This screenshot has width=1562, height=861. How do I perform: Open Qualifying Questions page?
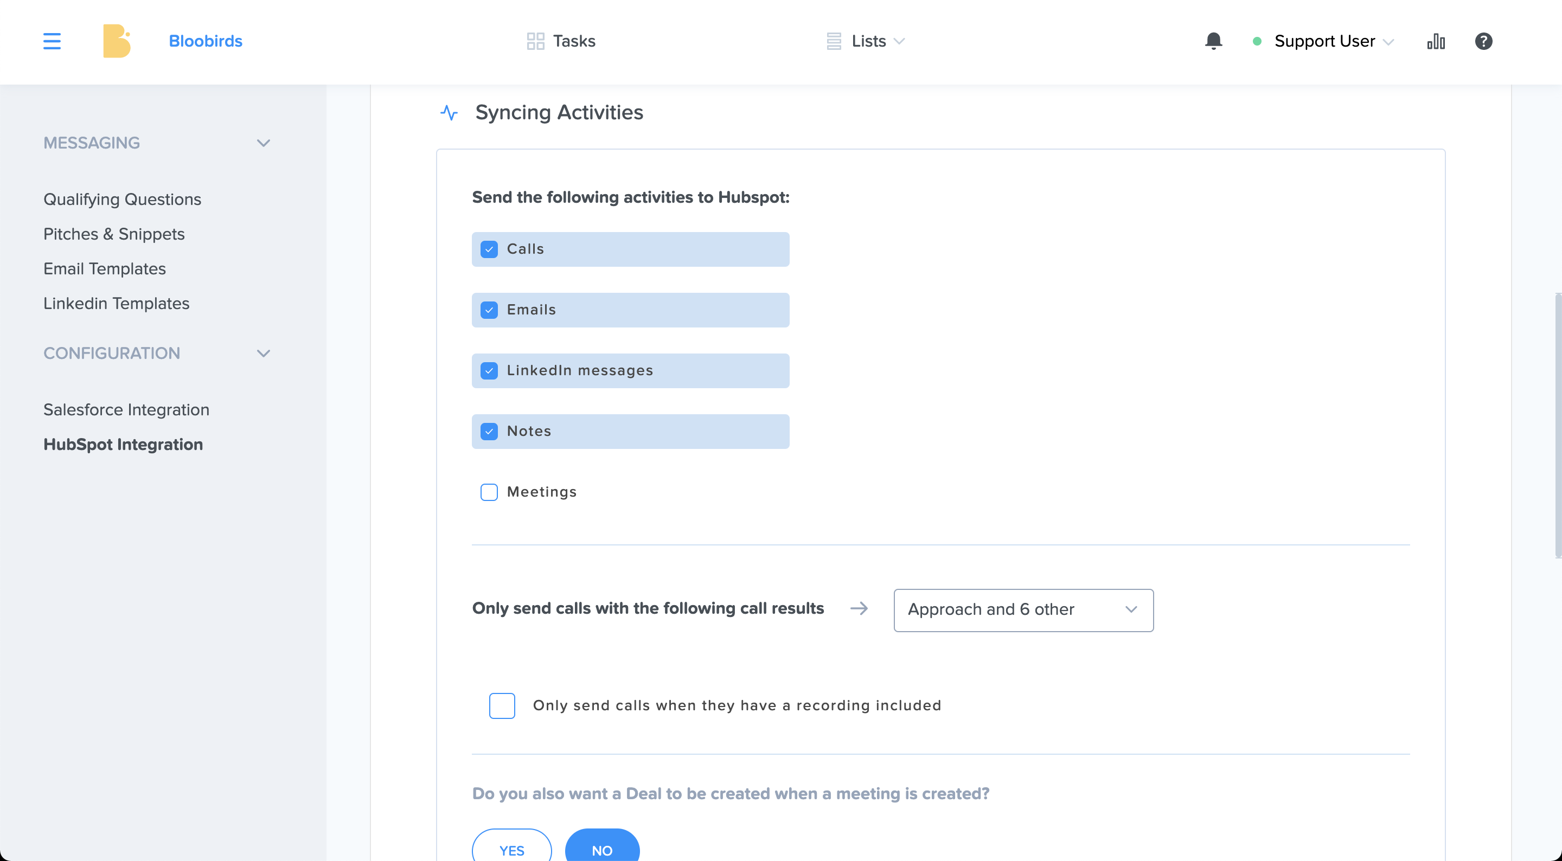(123, 200)
